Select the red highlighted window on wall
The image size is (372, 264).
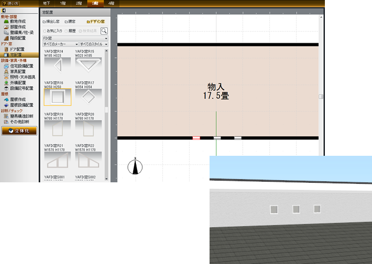[x=196, y=138]
